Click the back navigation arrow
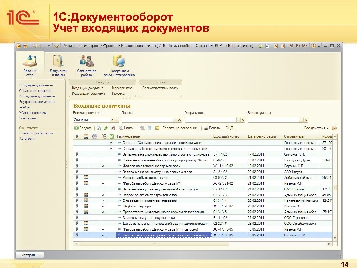Viewport: 357px width, 268px height. [x=35, y=46]
